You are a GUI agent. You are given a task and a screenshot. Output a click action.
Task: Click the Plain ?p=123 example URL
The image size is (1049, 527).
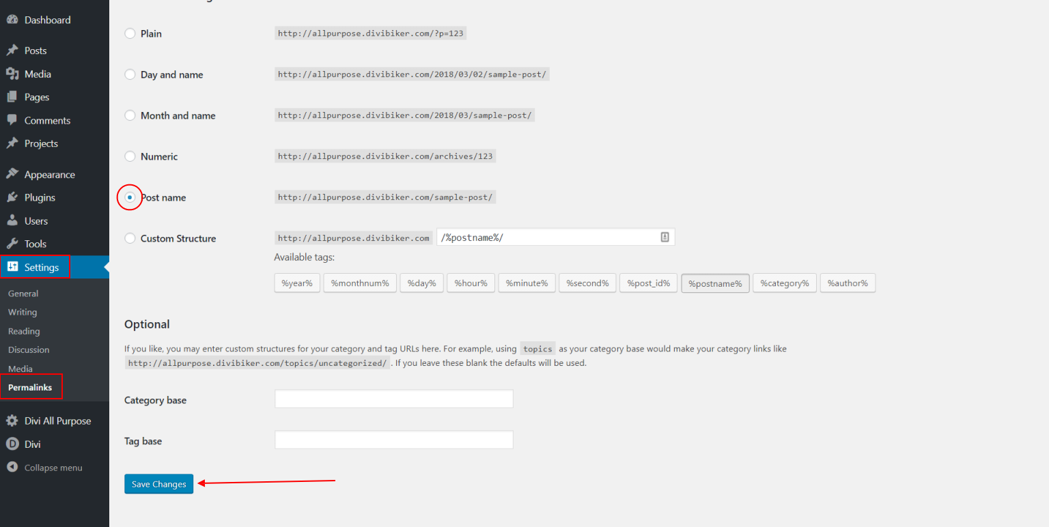click(371, 33)
